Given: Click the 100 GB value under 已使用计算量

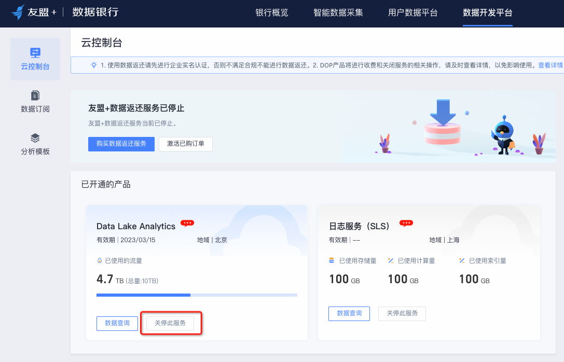Looking at the screenshot, I should [403, 280].
